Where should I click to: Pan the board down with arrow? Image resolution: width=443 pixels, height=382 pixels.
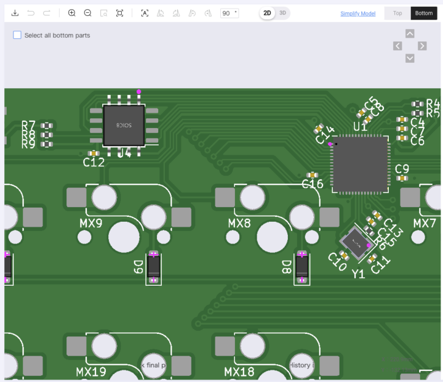point(410,58)
